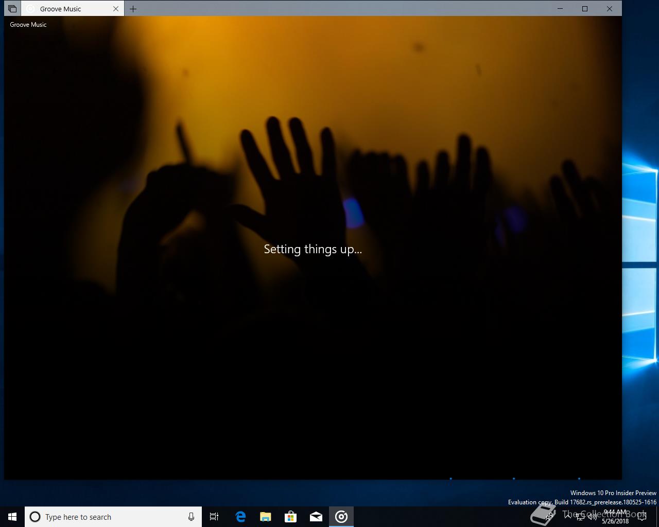Screen dimensions: 659x527
Task: Launch Microsoft Edge from the taskbar
Action: tap(240, 517)
